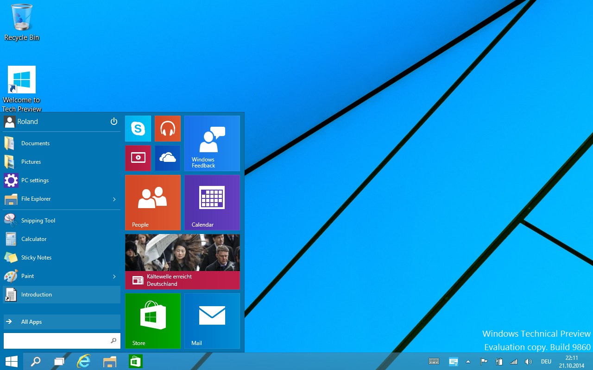Image resolution: width=593 pixels, height=370 pixels.
Task: Open the Store tile in Start menu
Action: pyautogui.click(x=153, y=321)
